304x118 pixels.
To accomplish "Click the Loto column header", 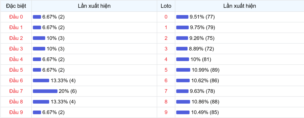I will pos(166,6).
